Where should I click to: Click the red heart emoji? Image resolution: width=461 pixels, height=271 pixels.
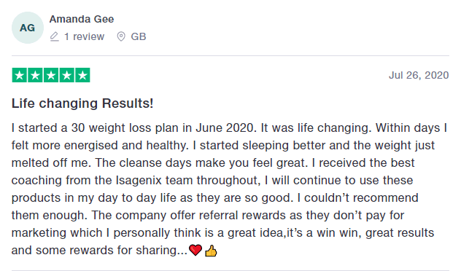click(195, 251)
